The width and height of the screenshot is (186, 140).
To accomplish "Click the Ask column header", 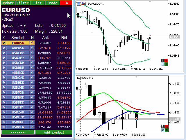I will (x=45, y=38).
